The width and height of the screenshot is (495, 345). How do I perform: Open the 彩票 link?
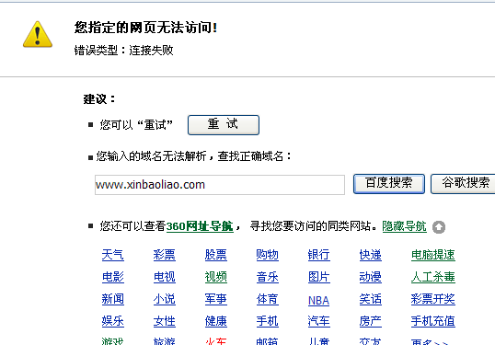165,255
